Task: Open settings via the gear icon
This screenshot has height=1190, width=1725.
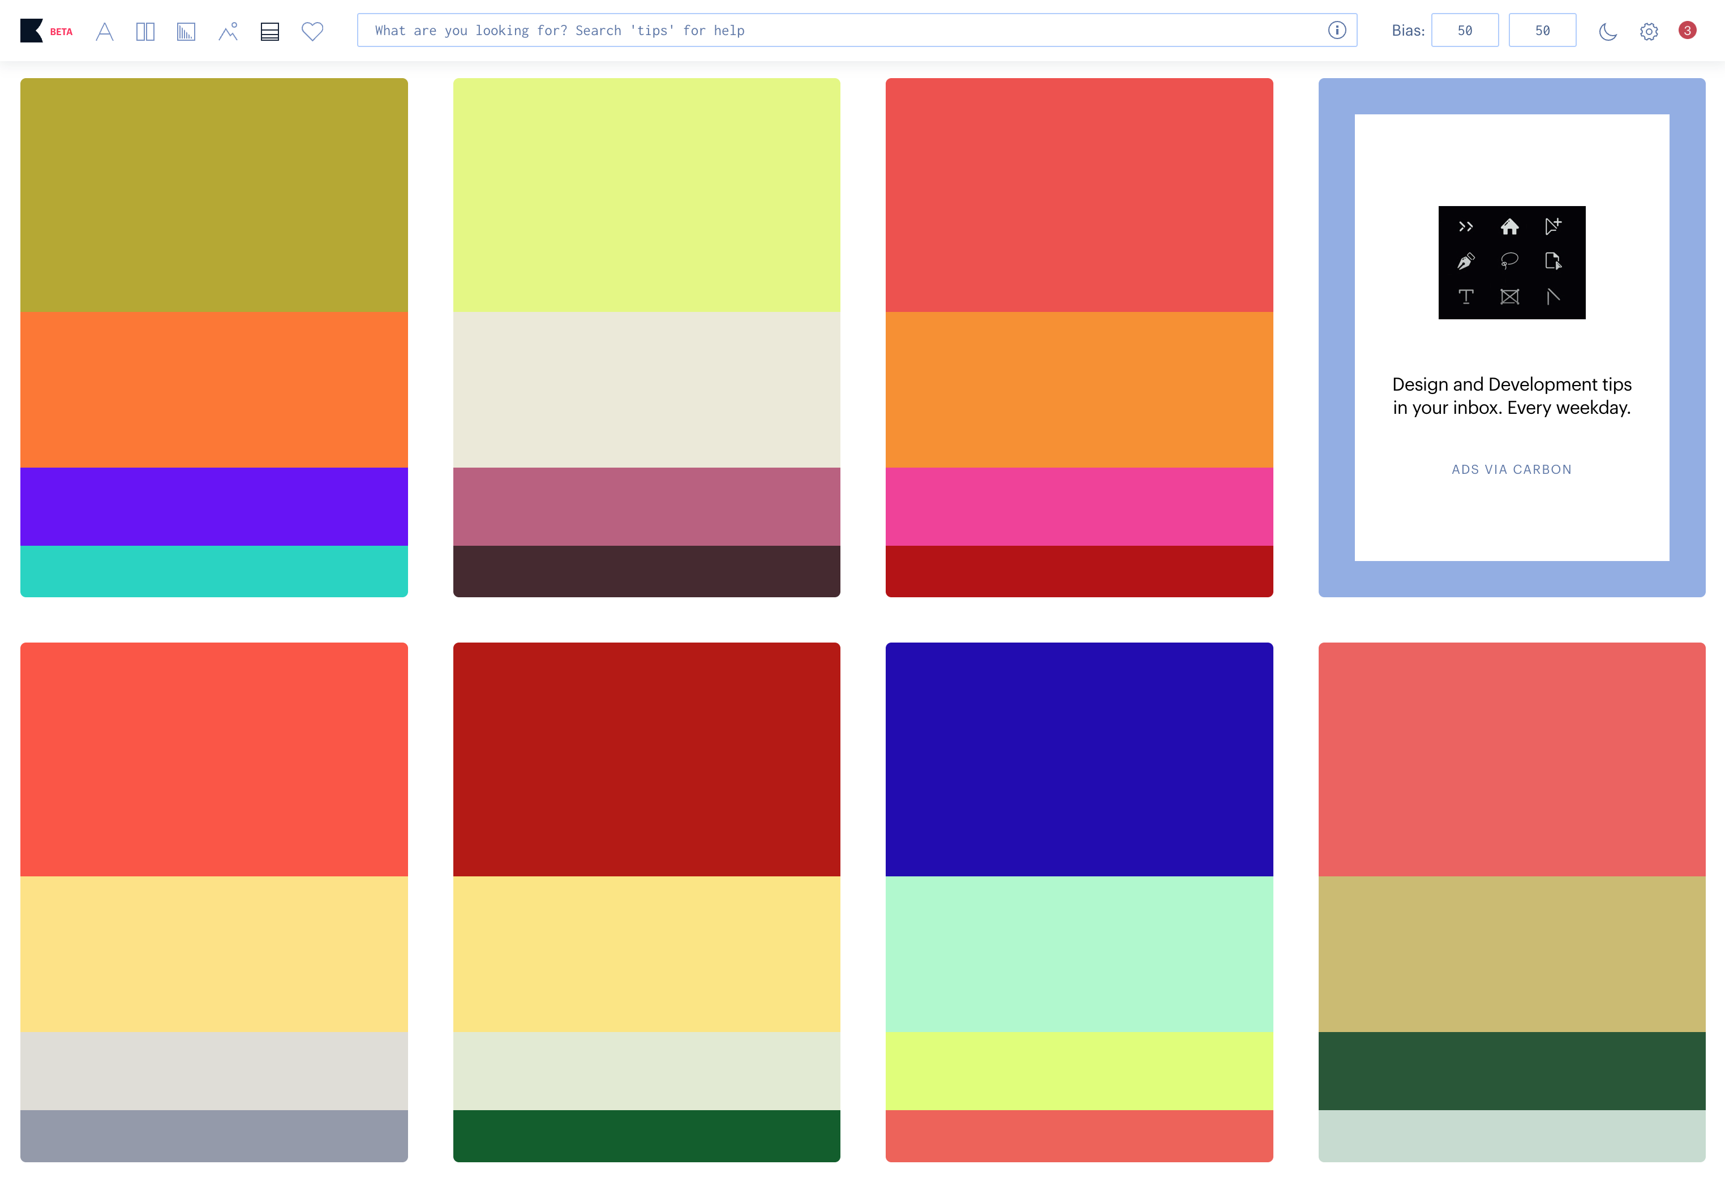Action: 1648,31
